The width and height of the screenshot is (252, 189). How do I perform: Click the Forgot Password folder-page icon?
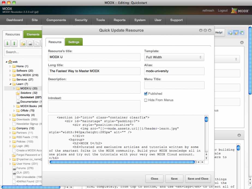pos(14,155)
